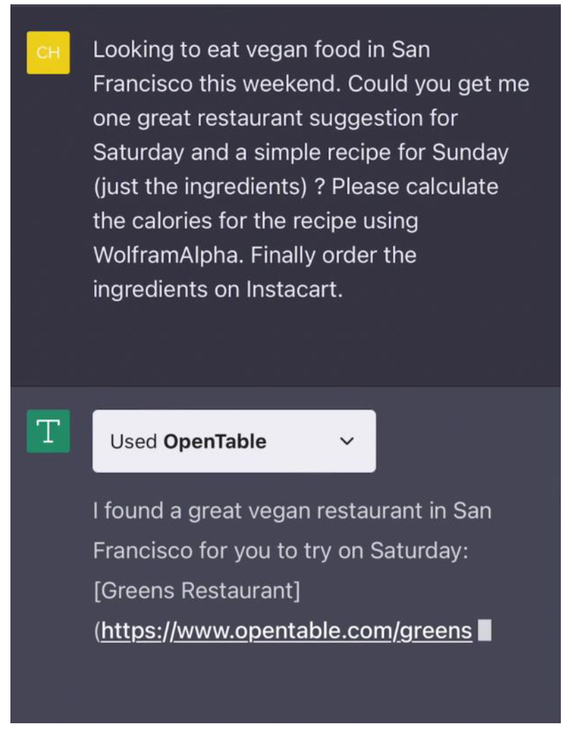Click "the calories for the recipe using" line
The width and height of the screenshot is (574, 729).
(255, 221)
